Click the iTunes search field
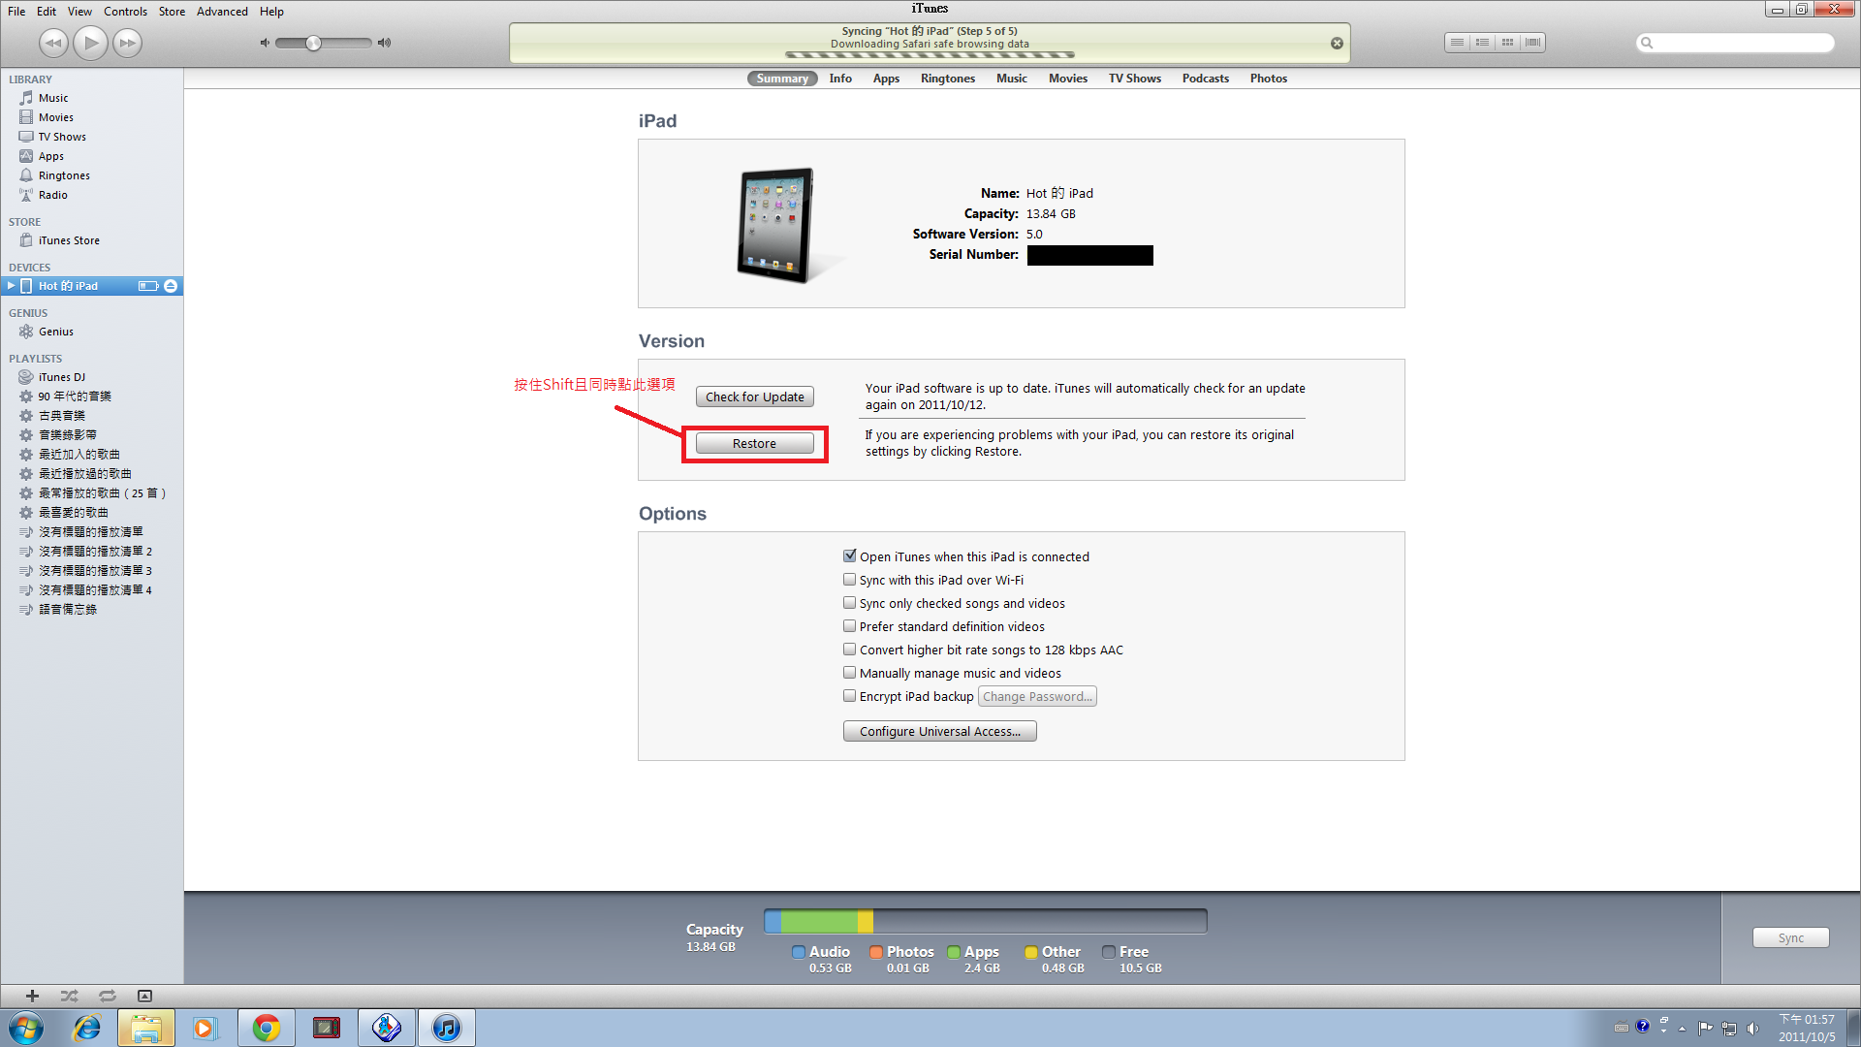Viewport: 1861px width, 1047px height. [x=1735, y=43]
